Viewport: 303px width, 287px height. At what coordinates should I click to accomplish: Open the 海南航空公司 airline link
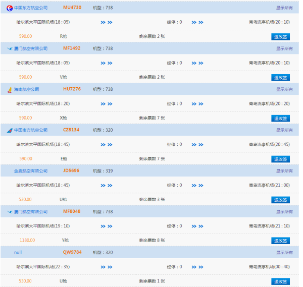26,89
